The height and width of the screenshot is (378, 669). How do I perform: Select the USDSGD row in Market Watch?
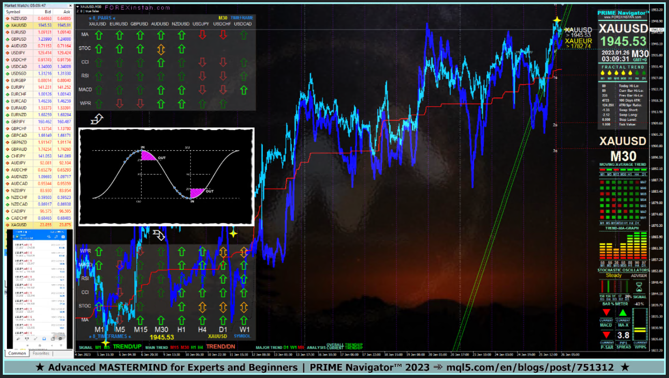click(x=38, y=73)
